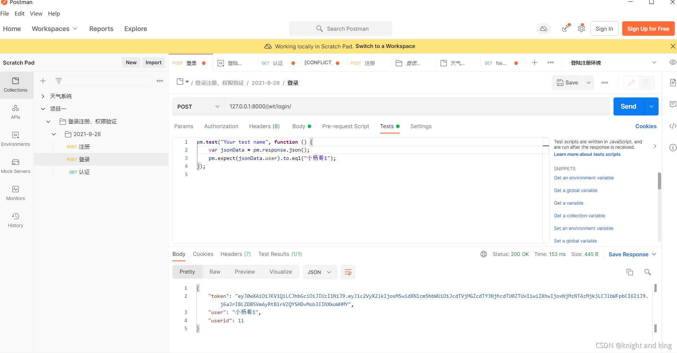Click the Search Postman box
The height and width of the screenshot is (353, 677).
click(x=340, y=29)
